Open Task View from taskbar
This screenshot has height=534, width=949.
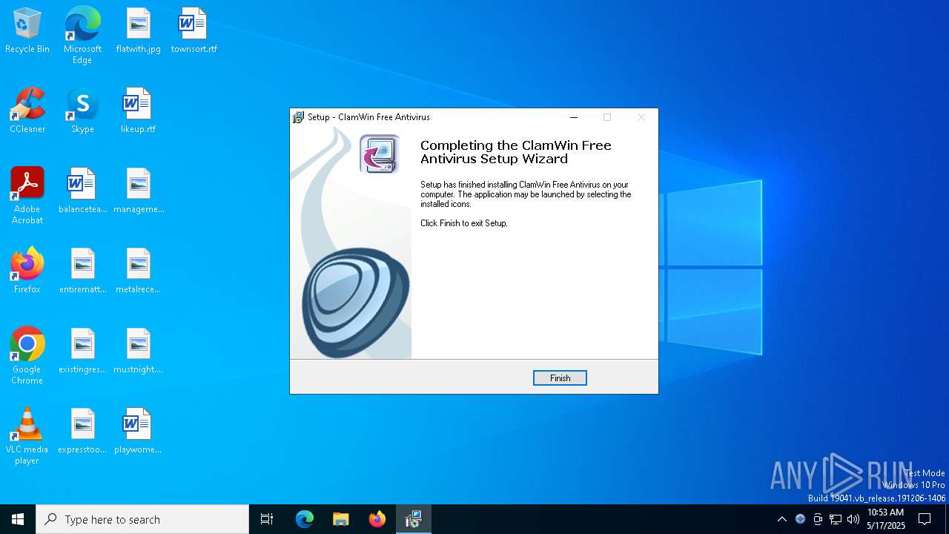coord(267,519)
